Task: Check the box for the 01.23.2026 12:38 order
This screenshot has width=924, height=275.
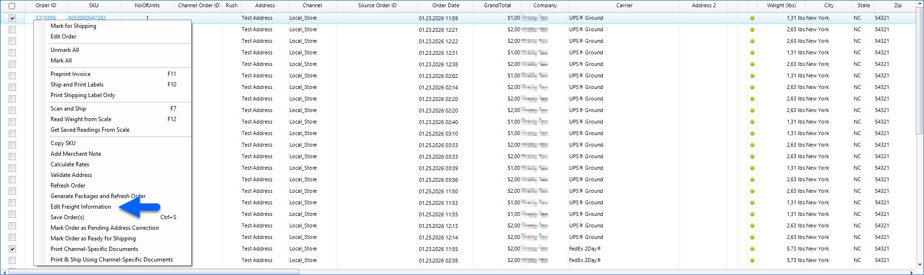Action: [x=12, y=64]
